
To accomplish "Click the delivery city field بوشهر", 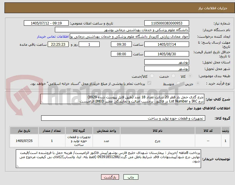I will point(167,68).
